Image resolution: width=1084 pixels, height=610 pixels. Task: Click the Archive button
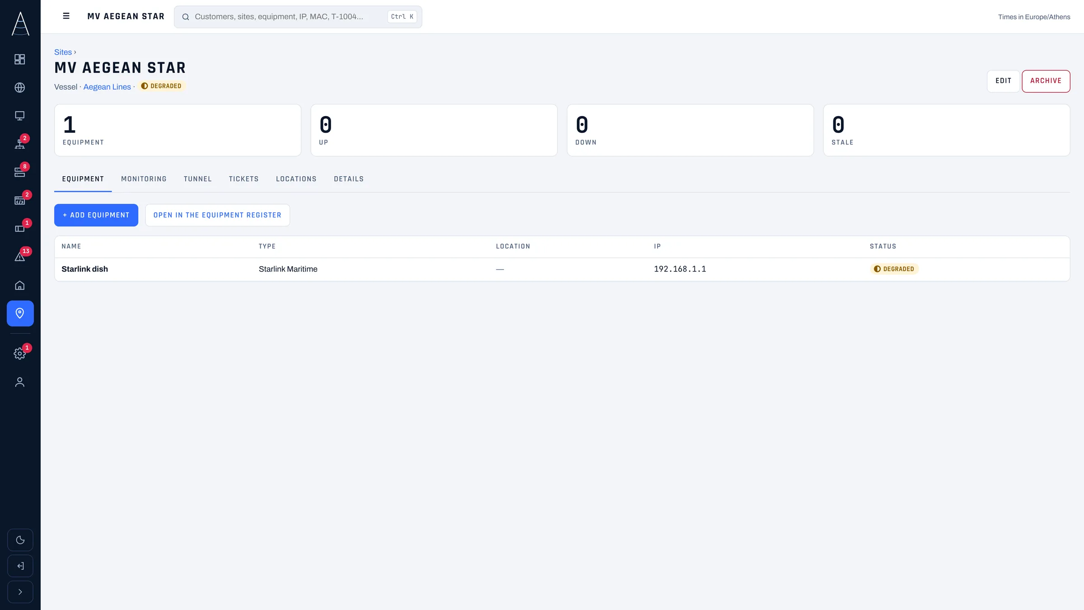(x=1046, y=81)
